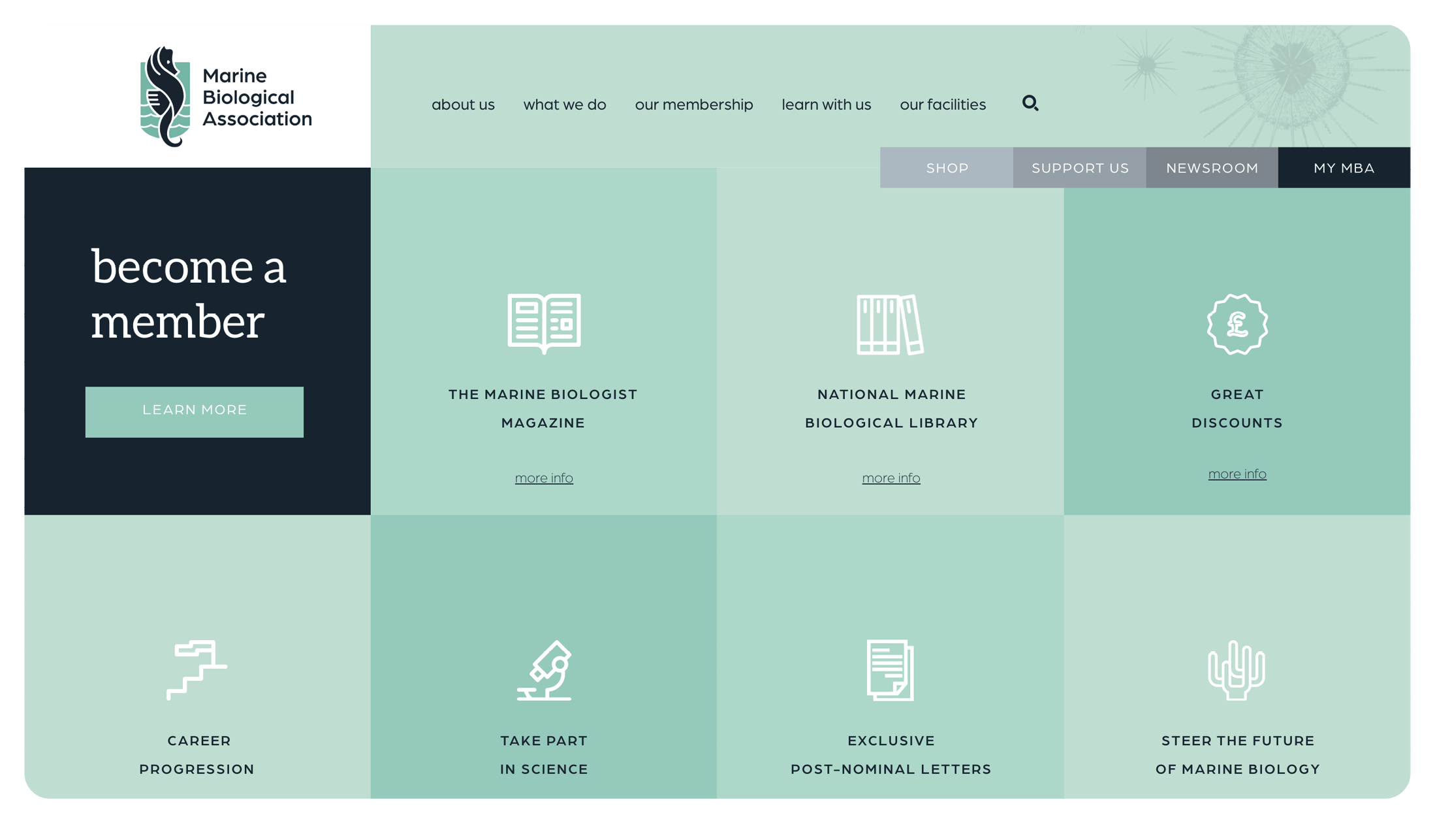Go to the Shop tab
The height and width of the screenshot is (823, 1435).
pyautogui.click(x=947, y=168)
